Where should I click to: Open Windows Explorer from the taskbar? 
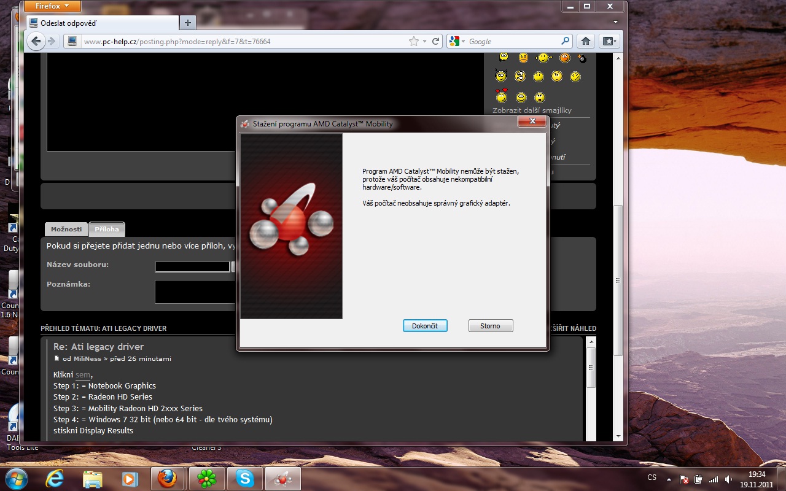[x=92, y=478]
